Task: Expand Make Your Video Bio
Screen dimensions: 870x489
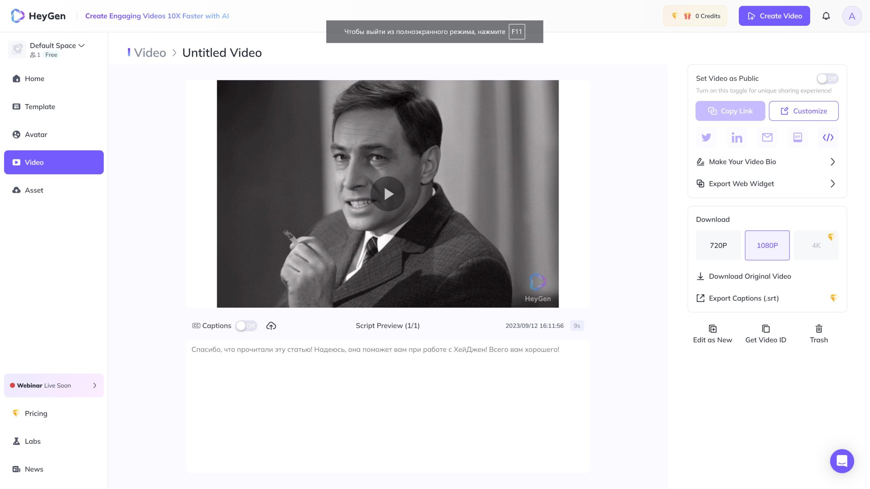Action: 767,162
